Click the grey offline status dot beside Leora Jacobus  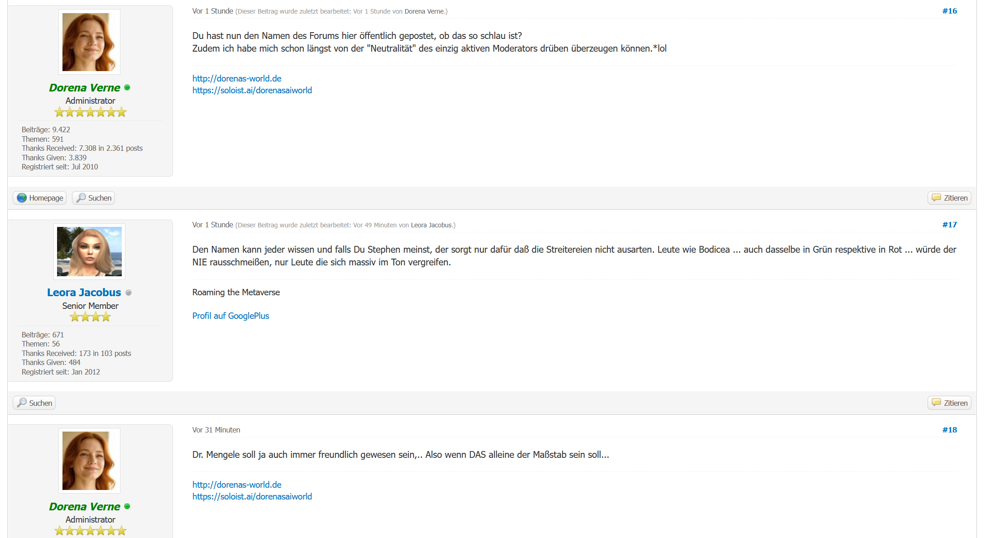(x=129, y=293)
